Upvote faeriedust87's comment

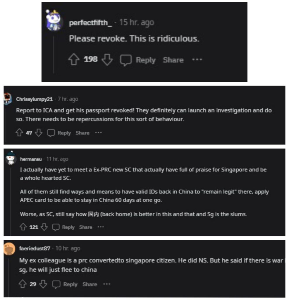click(x=23, y=284)
